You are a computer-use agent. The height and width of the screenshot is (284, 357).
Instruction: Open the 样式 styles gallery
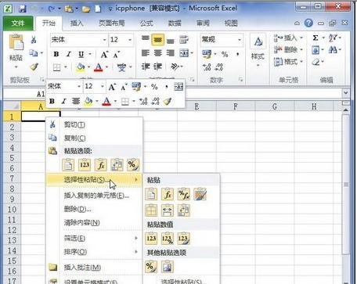coord(258,50)
